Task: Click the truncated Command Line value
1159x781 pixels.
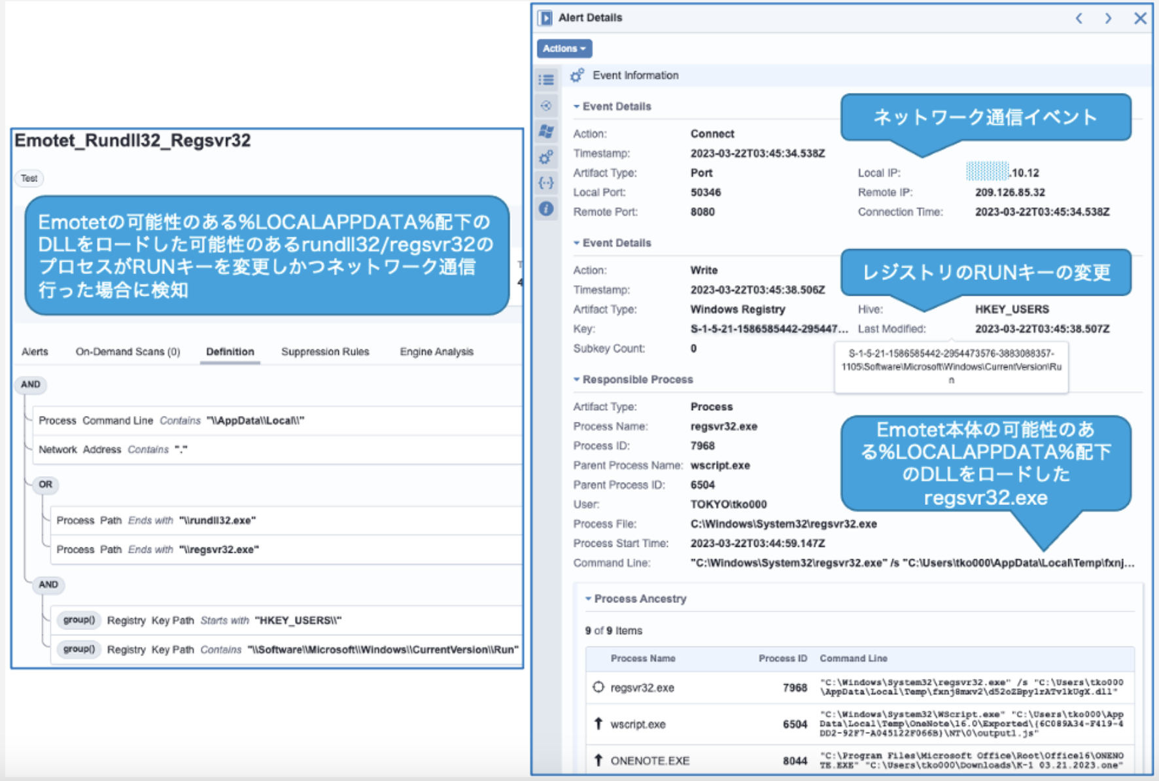Action: [x=912, y=563]
